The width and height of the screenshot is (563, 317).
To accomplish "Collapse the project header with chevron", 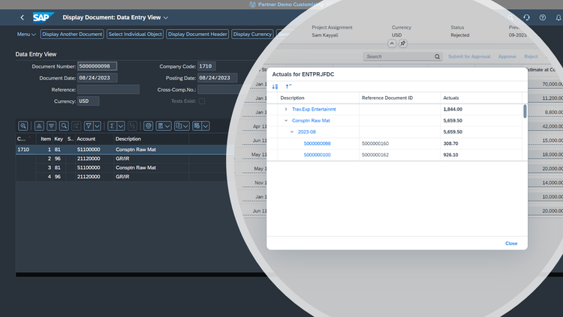I will (x=392, y=44).
